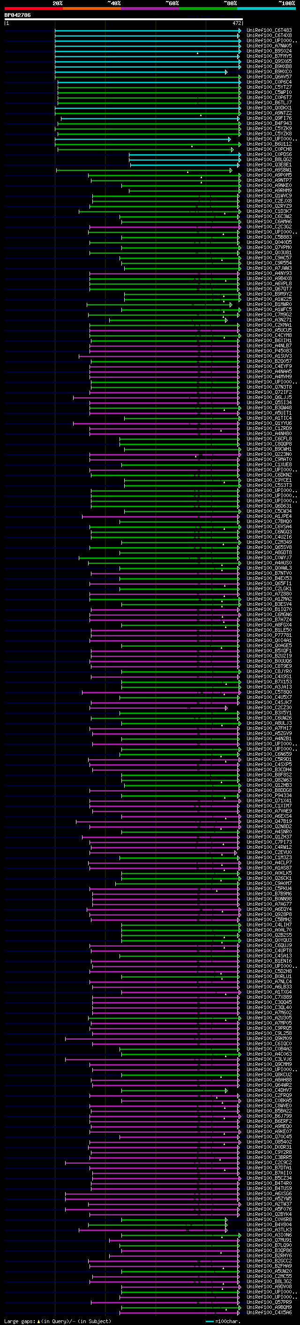Open hit UniRef100_A9BQM9

coord(269,1307)
